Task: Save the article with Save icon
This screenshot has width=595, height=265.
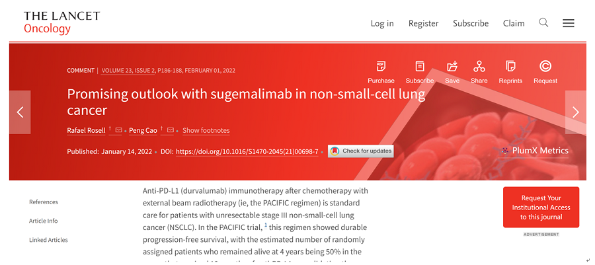Action: tap(452, 66)
